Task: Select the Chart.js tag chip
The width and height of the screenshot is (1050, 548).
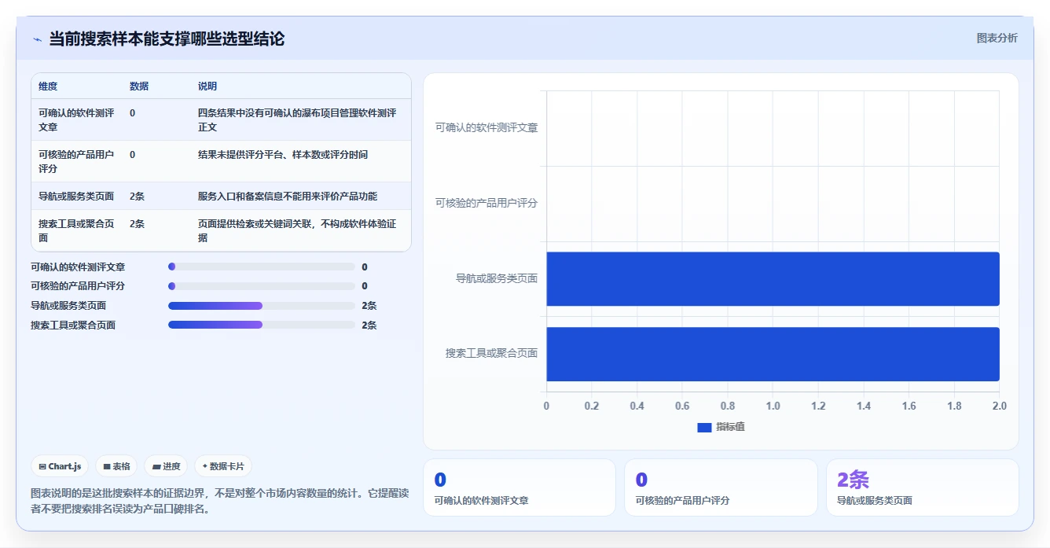Action: pyautogui.click(x=60, y=466)
